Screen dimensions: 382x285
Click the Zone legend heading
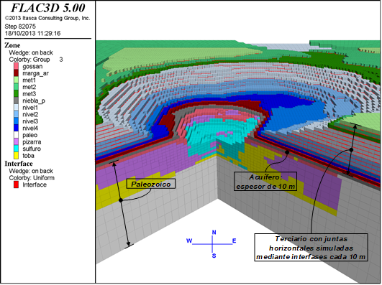click(12, 45)
